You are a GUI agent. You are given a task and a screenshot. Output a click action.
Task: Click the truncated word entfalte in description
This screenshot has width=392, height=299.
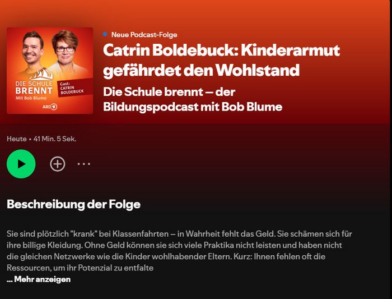pos(138,268)
